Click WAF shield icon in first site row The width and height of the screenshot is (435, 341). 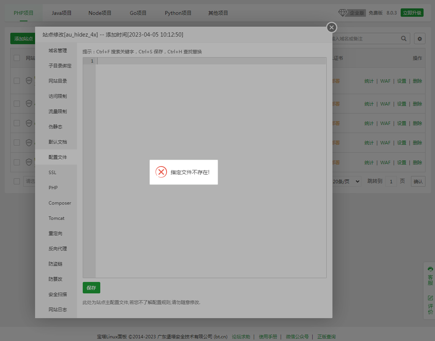tap(29, 81)
